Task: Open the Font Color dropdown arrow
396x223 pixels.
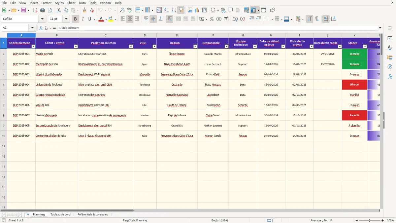Action: point(106,19)
